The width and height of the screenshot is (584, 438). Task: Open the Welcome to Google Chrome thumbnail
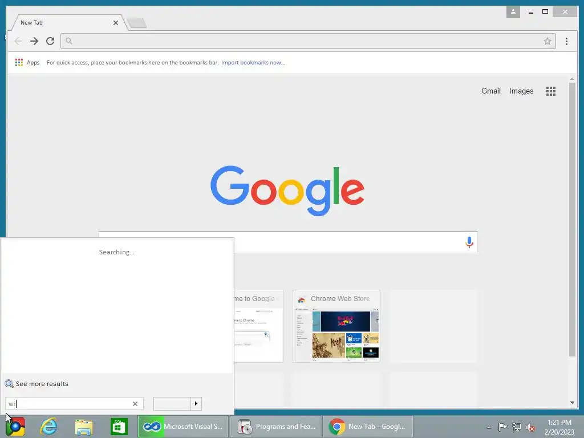click(258, 326)
